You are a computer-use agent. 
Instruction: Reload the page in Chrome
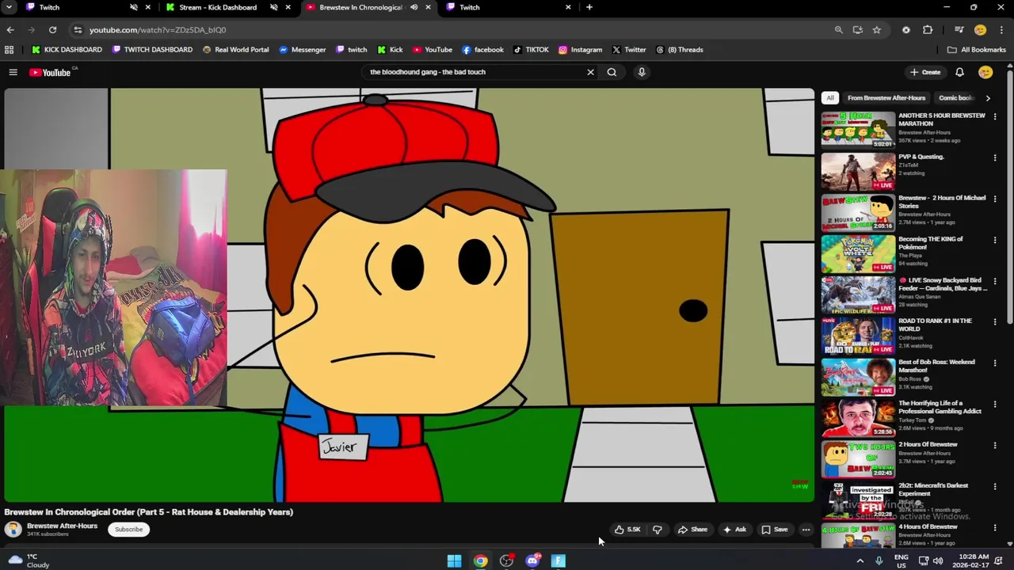[x=52, y=30]
